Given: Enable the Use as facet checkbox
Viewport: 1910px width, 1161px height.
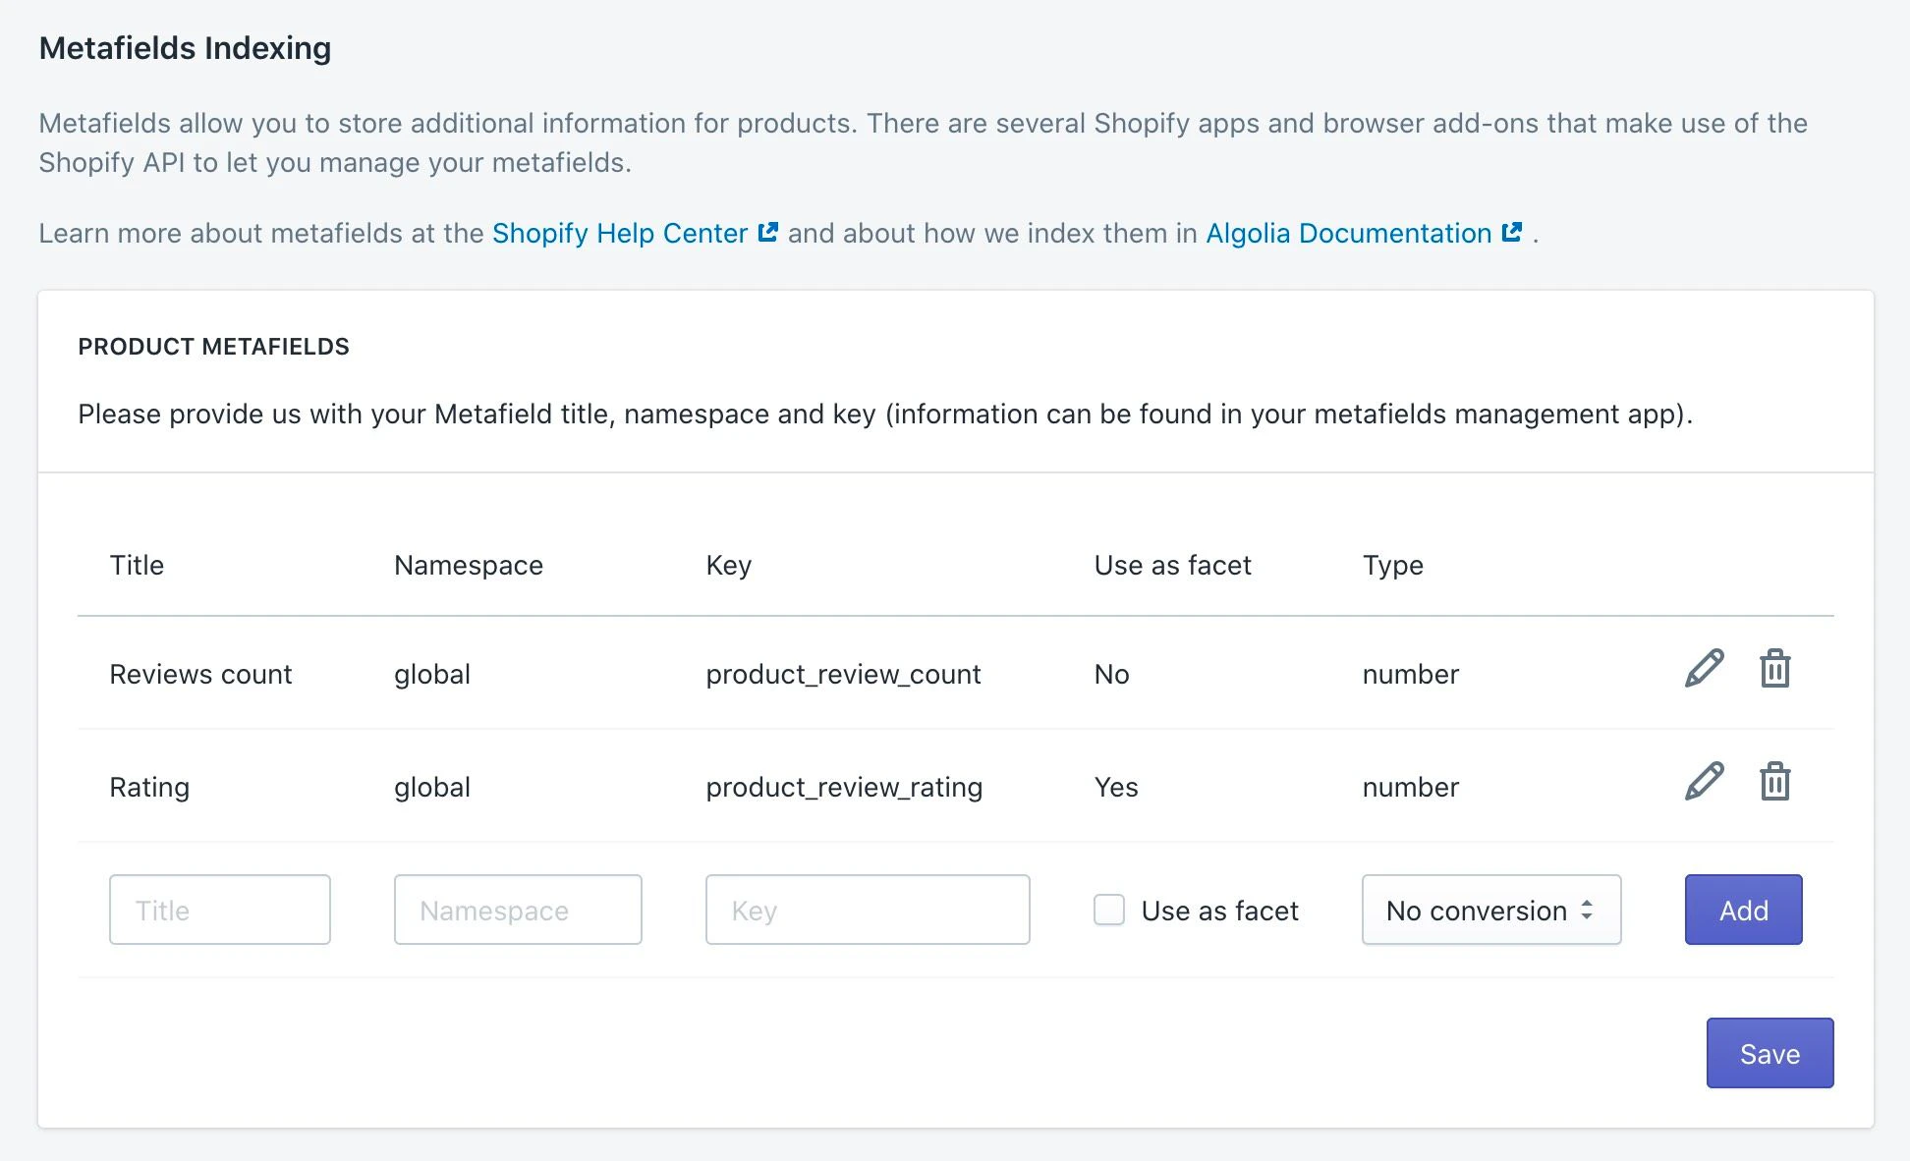Looking at the screenshot, I should point(1108,911).
